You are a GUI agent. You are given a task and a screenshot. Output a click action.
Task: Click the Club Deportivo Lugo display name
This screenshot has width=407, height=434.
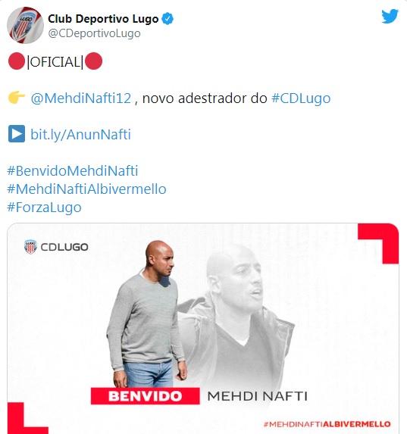pos(103,19)
